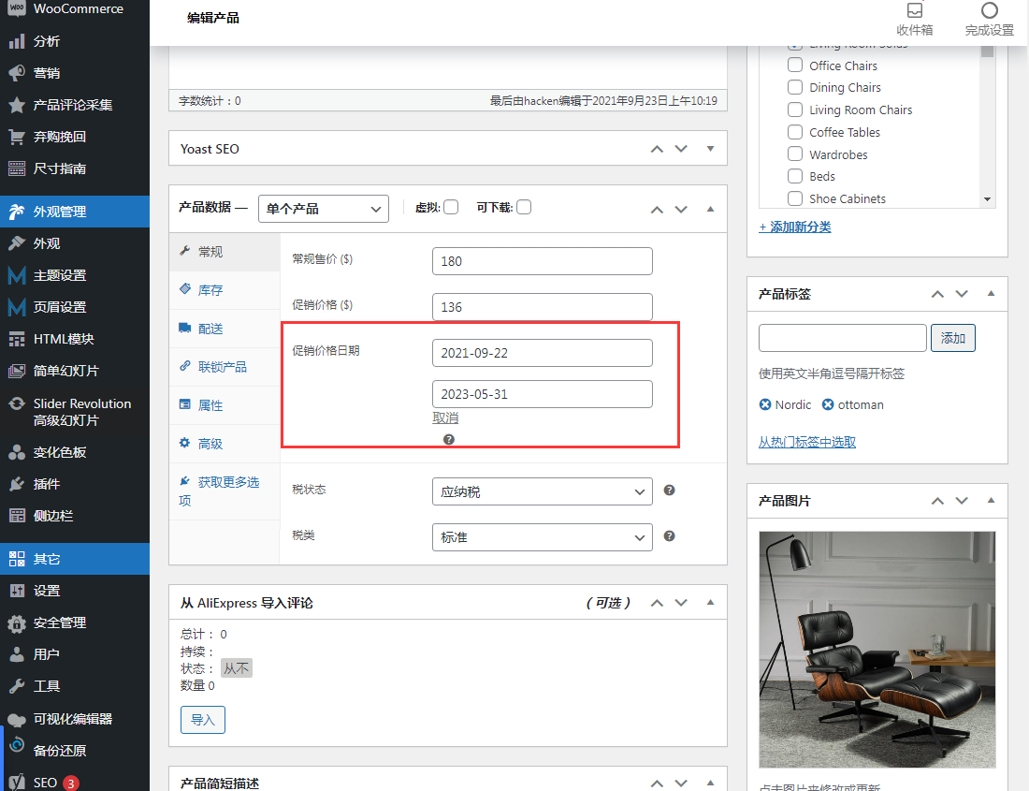
Task: Click the 变化色板 swatches icon
Action: 17,452
